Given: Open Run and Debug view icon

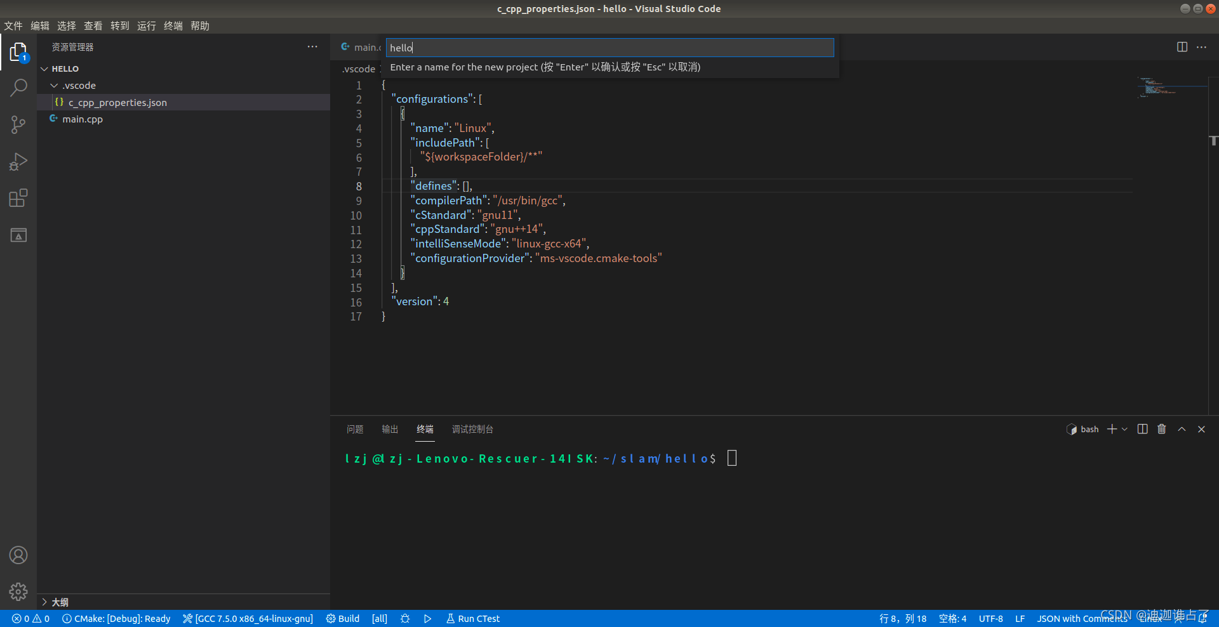Looking at the screenshot, I should click(18, 162).
